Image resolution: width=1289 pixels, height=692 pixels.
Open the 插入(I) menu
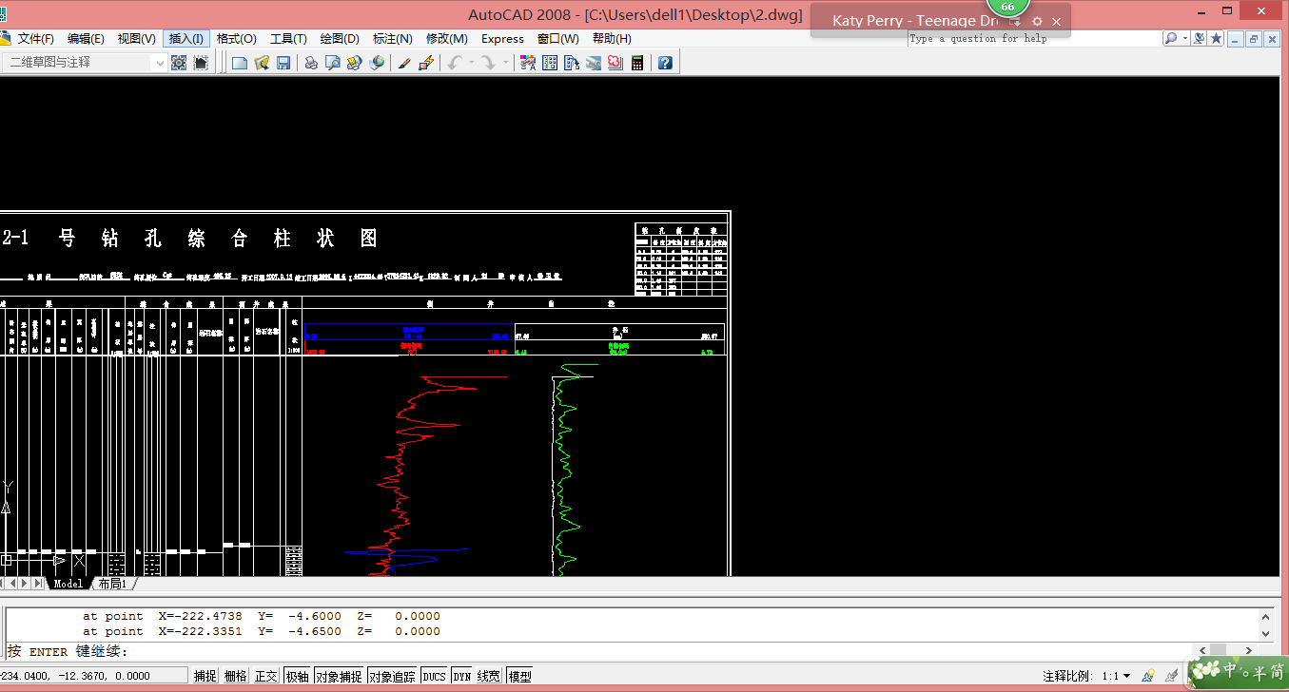[x=186, y=39]
